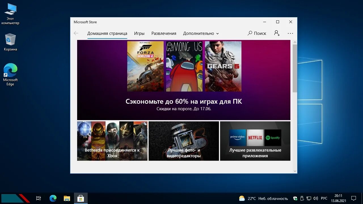Image resolution: width=363 pixels, height=204 pixels.
Task: Select the Этот компьютер desktop icon
Action: 10,14
